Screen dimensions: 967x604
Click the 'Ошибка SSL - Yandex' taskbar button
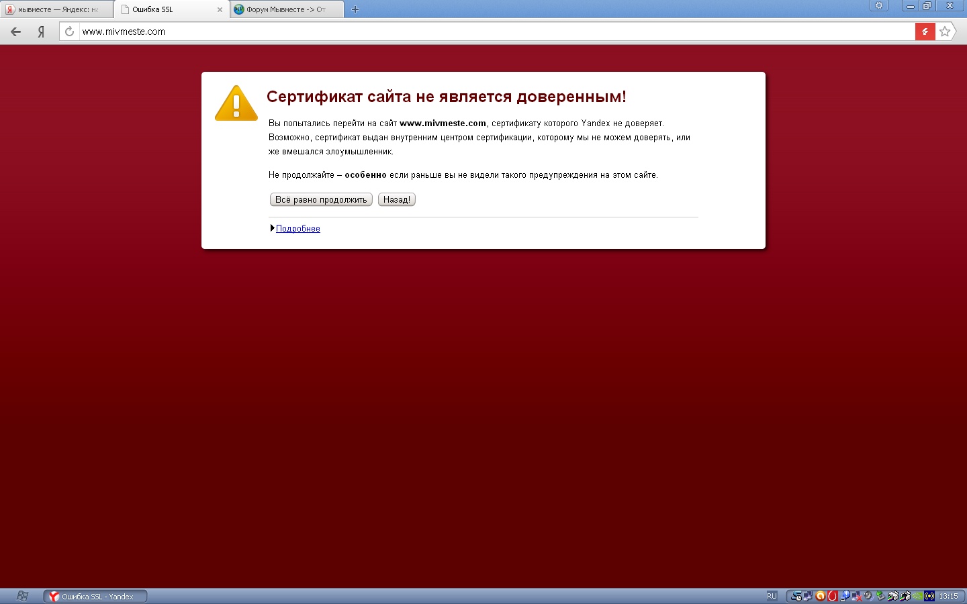tap(95, 596)
